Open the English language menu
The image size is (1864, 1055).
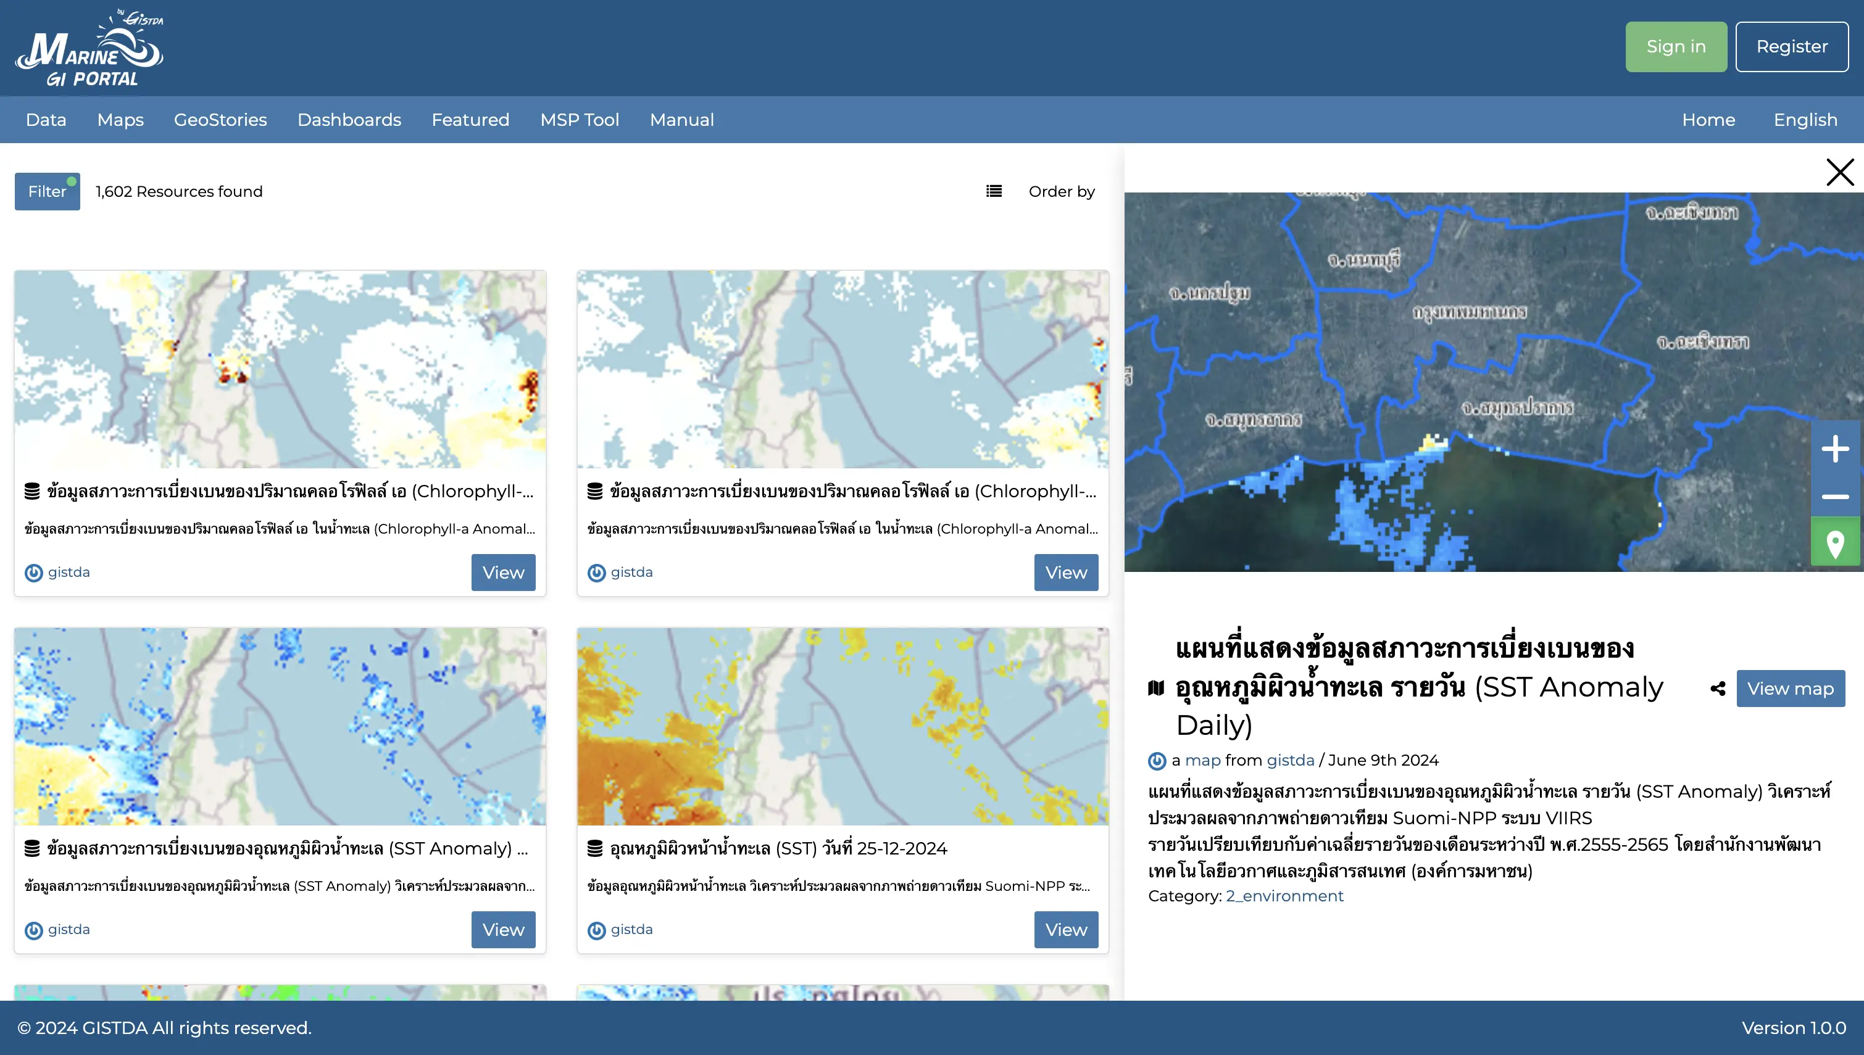[x=1805, y=120]
